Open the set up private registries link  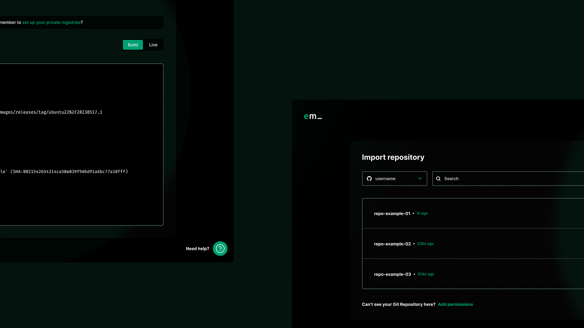tap(51, 22)
